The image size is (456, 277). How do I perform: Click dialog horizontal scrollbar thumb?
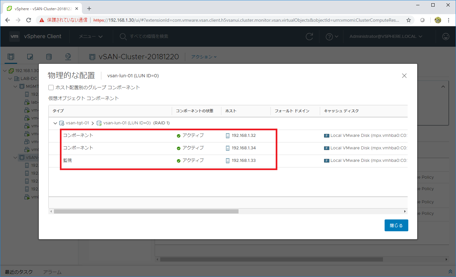pos(146,211)
